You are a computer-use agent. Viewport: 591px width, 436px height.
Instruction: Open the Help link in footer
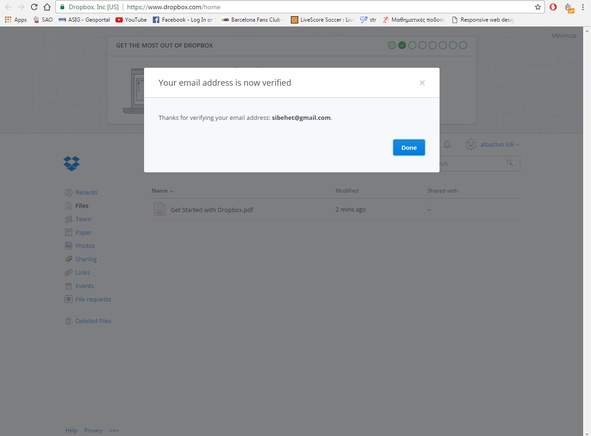(71, 430)
